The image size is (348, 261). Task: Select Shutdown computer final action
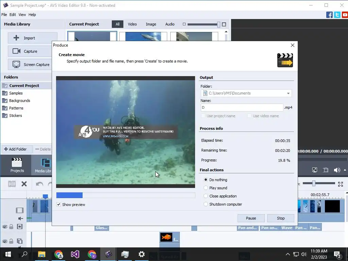[x=206, y=204]
